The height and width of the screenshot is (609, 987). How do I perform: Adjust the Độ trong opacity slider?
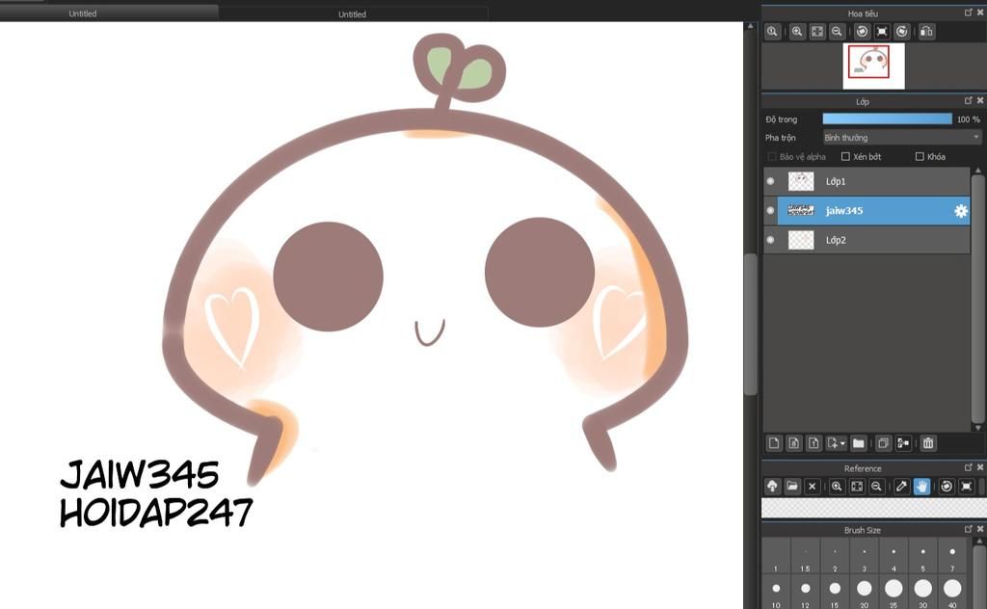pyautogui.click(x=888, y=119)
